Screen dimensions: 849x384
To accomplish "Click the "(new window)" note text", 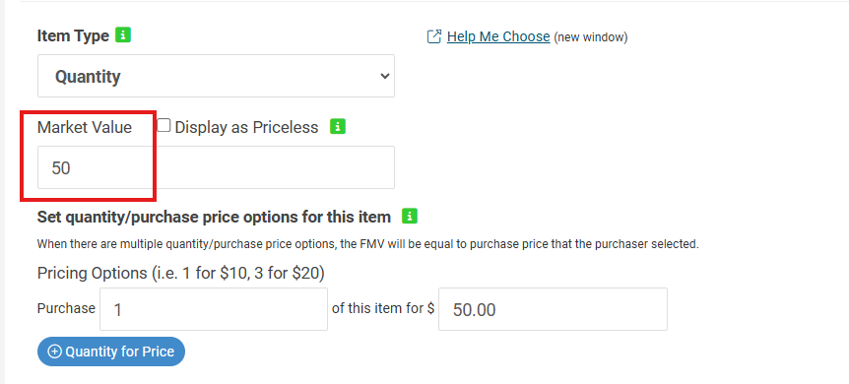I will point(591,37).
